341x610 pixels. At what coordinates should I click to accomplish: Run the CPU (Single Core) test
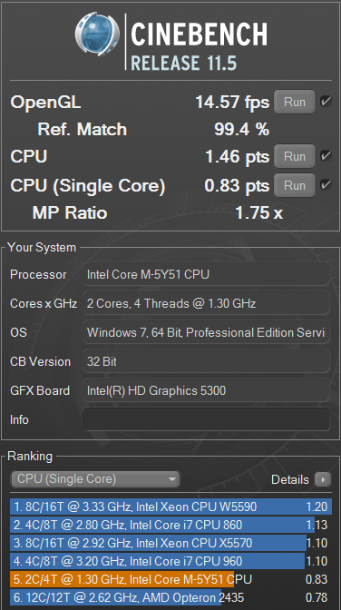[295, 185]
